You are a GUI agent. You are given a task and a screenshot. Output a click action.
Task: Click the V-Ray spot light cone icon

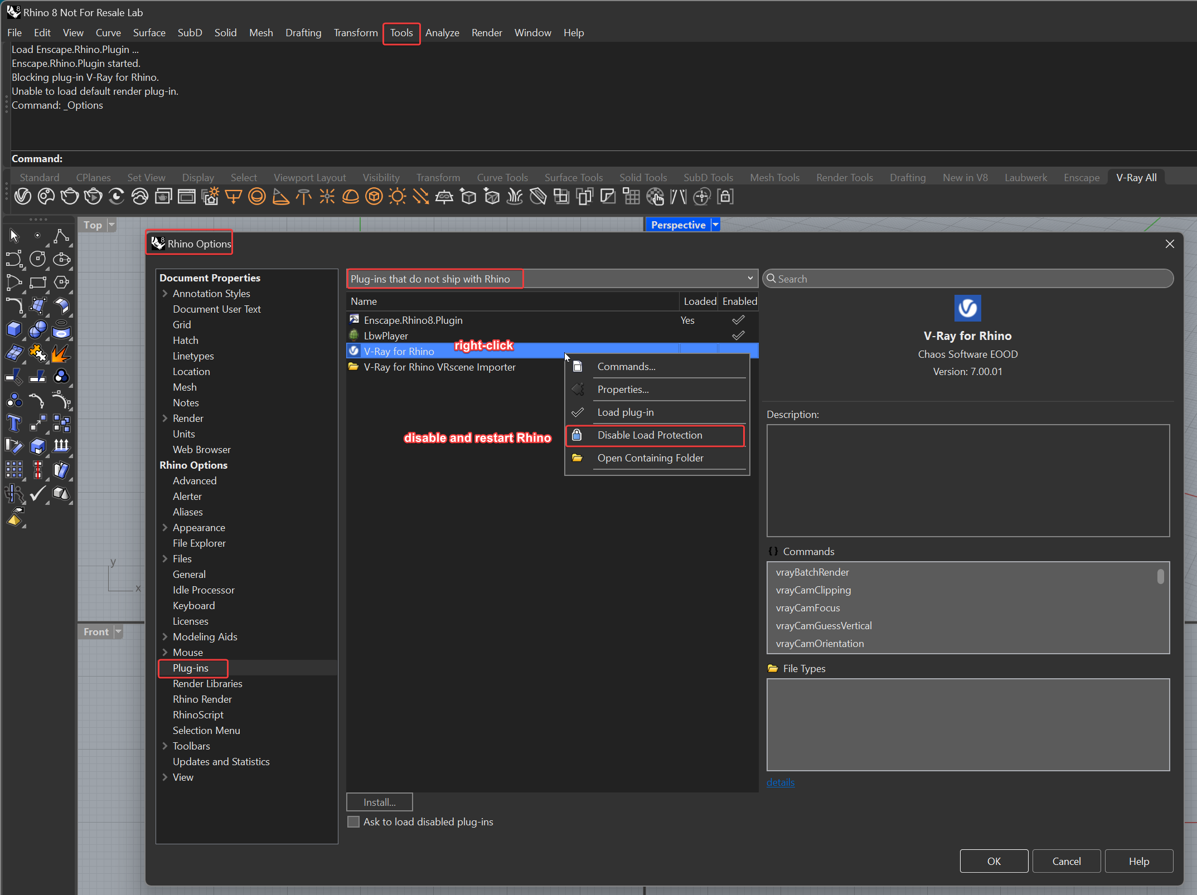tap(280, 197)
